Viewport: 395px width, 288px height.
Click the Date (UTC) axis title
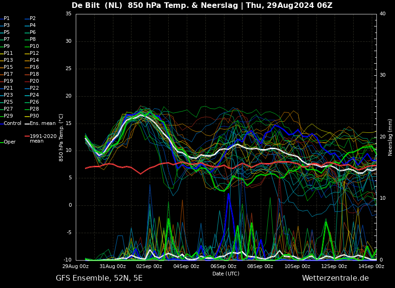226,274
